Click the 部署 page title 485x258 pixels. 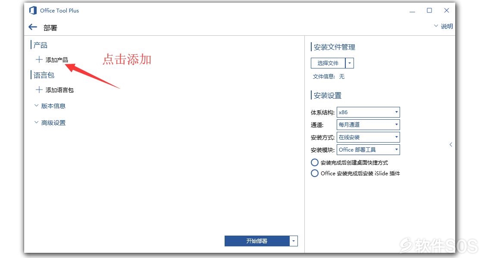[50, 28]
